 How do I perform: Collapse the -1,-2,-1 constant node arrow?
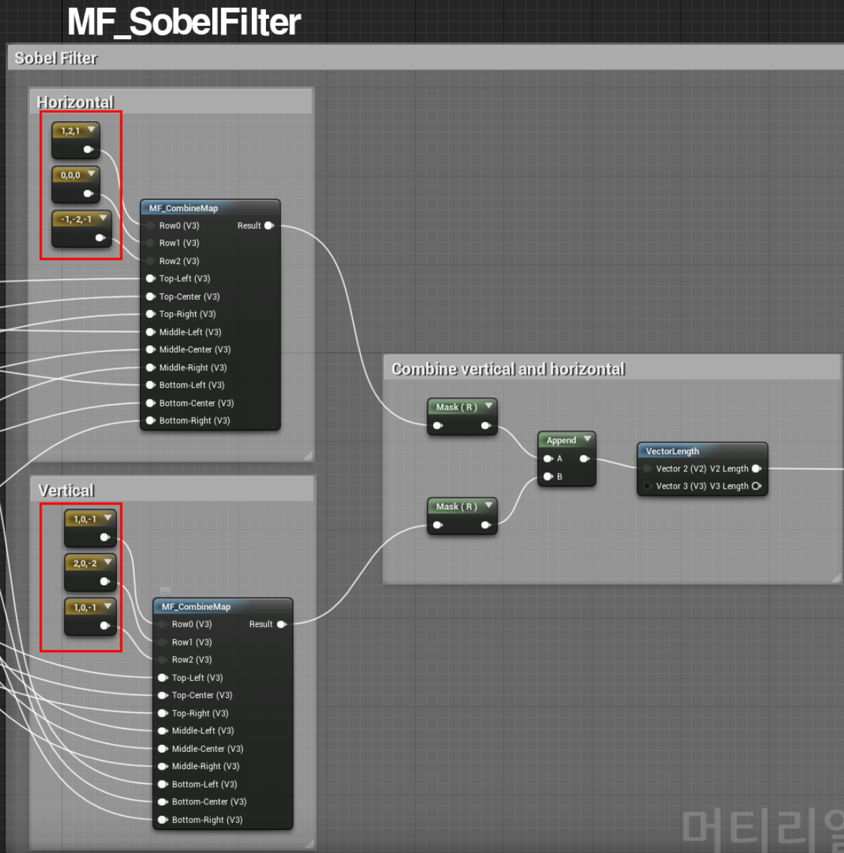pyautogui.click(x=103, y=218)
